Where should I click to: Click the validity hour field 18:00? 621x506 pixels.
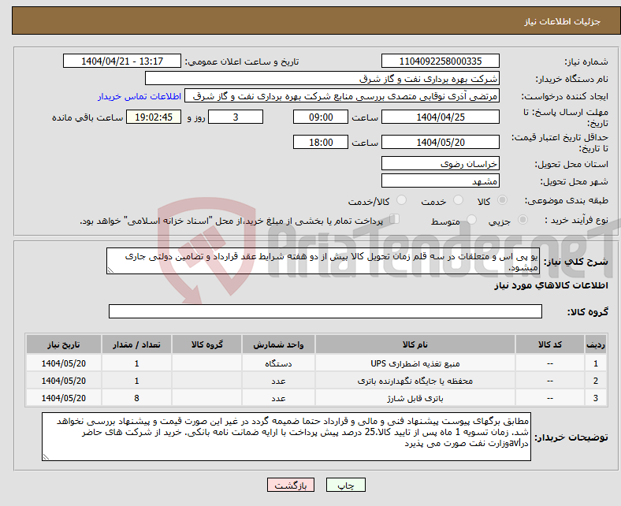(x=321, y=142)
